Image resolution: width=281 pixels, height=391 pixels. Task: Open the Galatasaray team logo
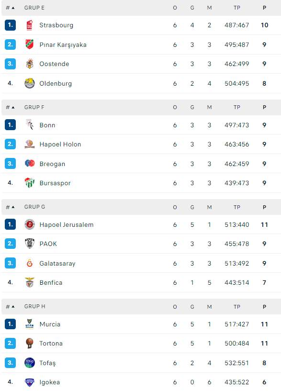pos(29,263)
